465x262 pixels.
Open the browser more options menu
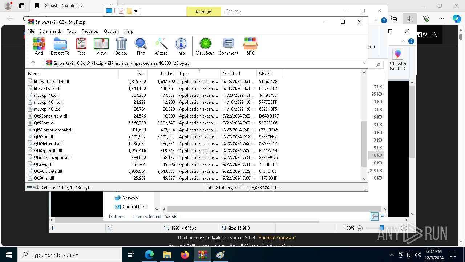tap(442, 19)
